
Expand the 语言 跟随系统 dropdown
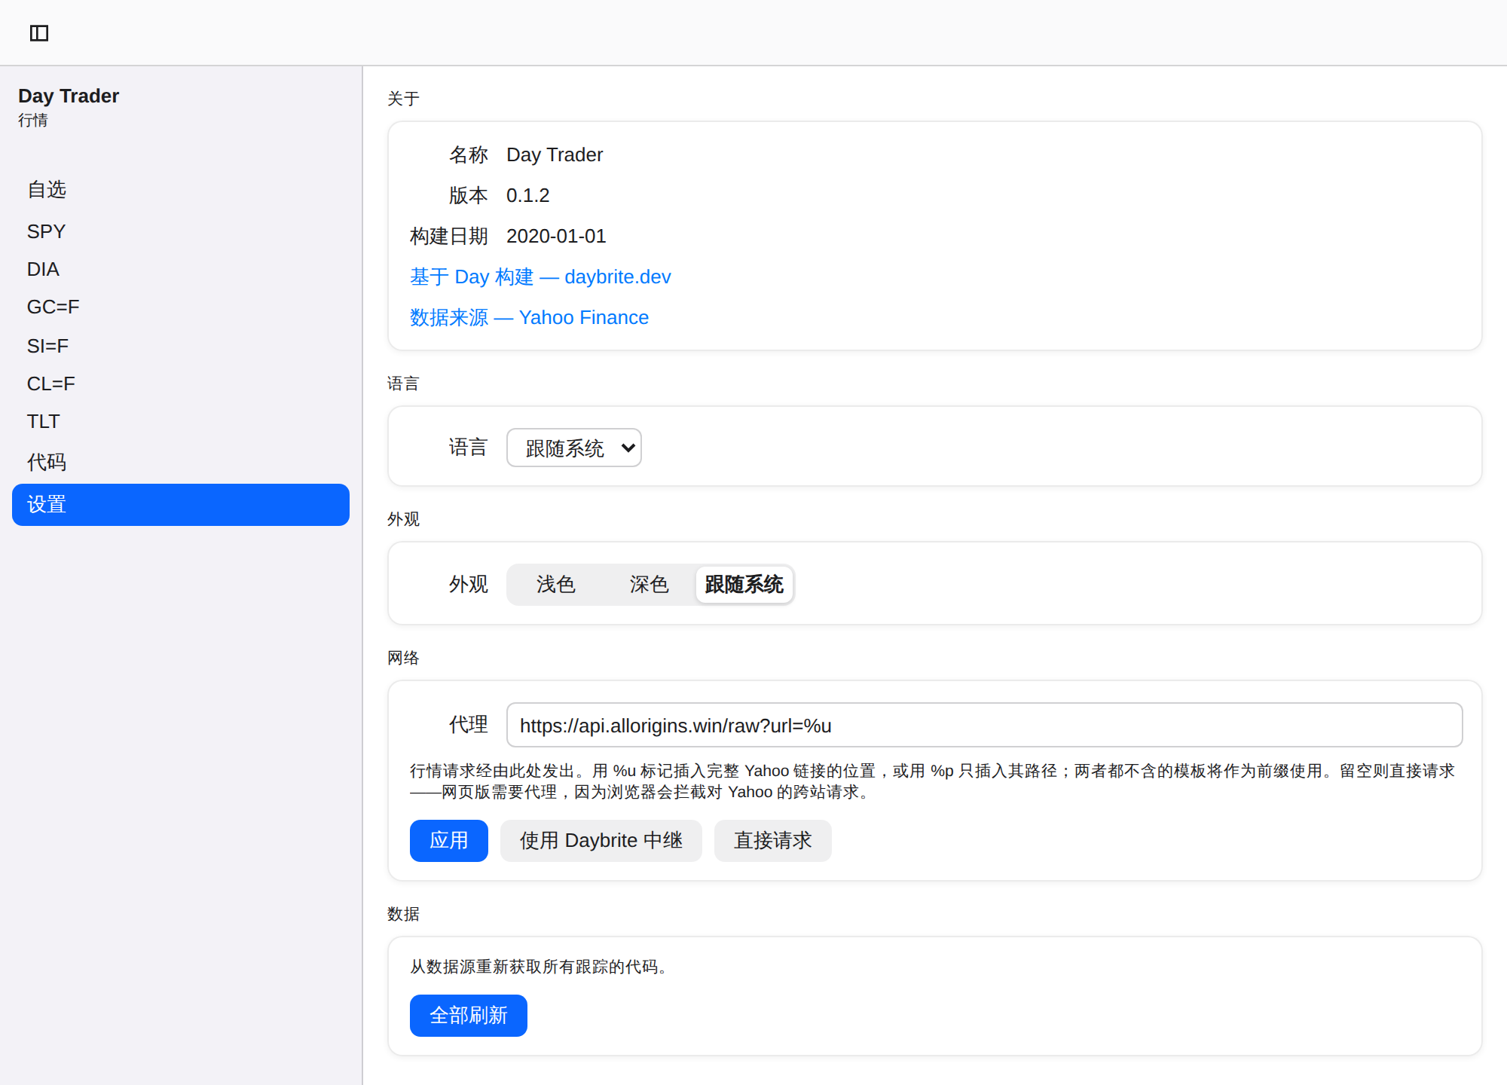click(574, 448)
